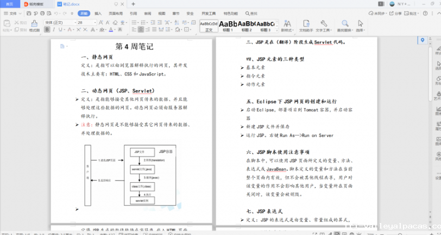Toggle italic formatting button
This screenshot has height=235, width=441.
tap(53, 30)
